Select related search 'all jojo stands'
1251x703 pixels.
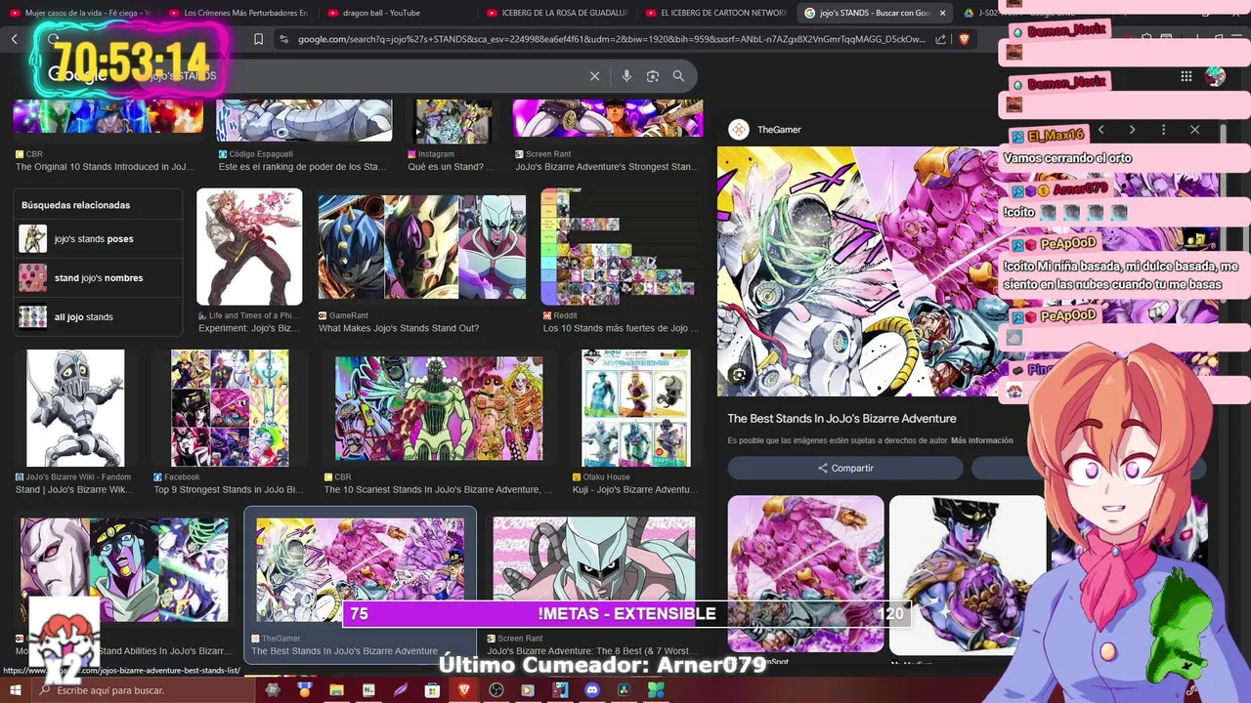98,316
